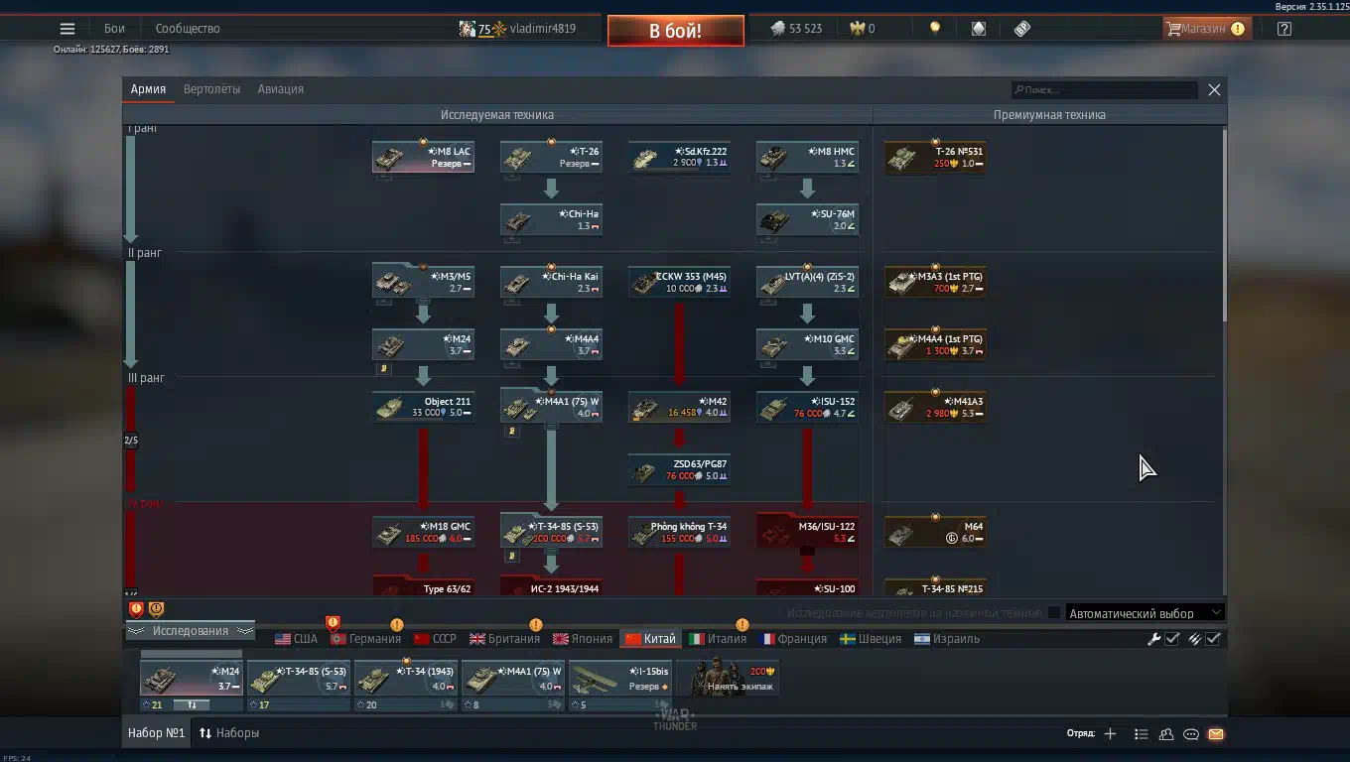The height and width of the screenshot is (762, 1350).
Task: Click the Silver Lions balance 53 523
Action: tap(796, 29)
